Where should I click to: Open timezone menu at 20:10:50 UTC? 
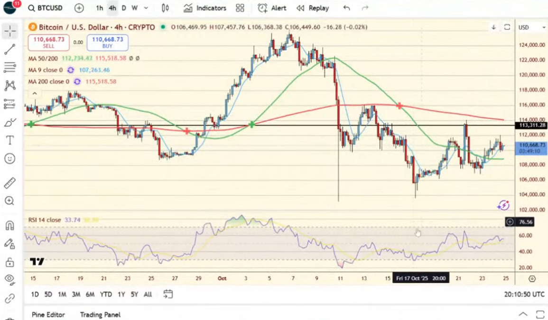point(524,294)
